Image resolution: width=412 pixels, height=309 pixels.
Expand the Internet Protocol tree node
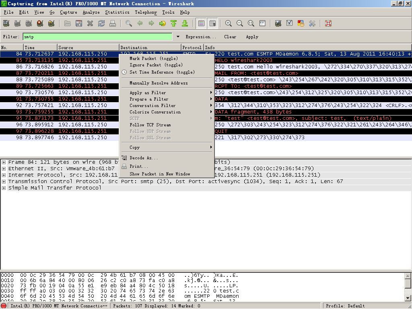tap(4, 175)
